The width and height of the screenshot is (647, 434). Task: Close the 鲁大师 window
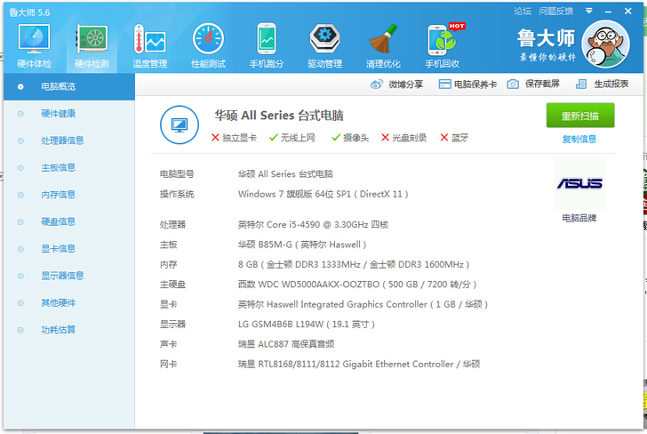(x=628, y=12)
